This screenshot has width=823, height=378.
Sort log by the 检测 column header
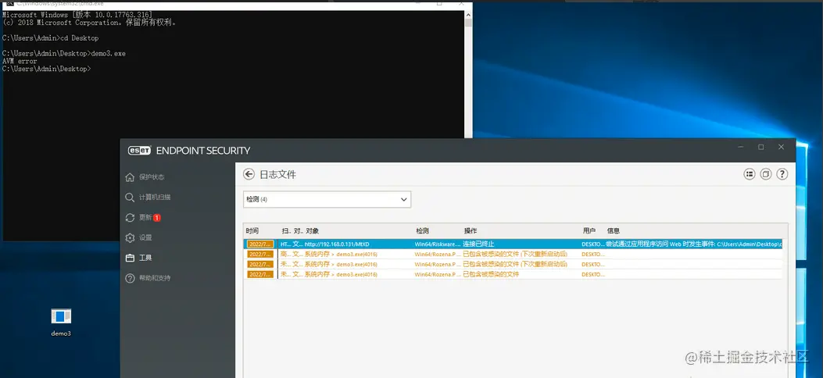pos(423,230)
